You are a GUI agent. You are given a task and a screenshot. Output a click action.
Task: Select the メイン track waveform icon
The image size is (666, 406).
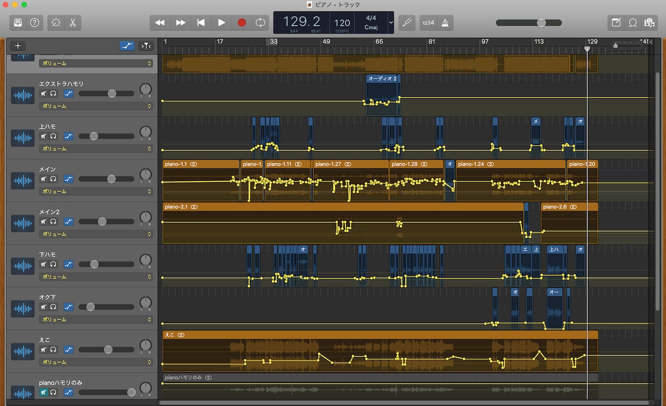(x=23, y=180)
